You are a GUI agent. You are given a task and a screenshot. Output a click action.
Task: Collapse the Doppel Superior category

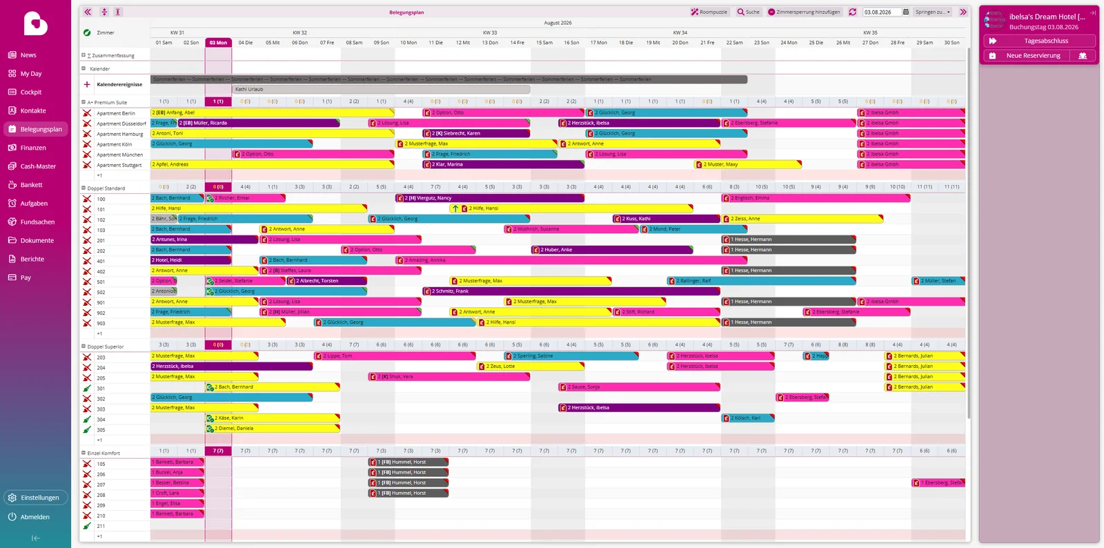click(x=83, y=346)
